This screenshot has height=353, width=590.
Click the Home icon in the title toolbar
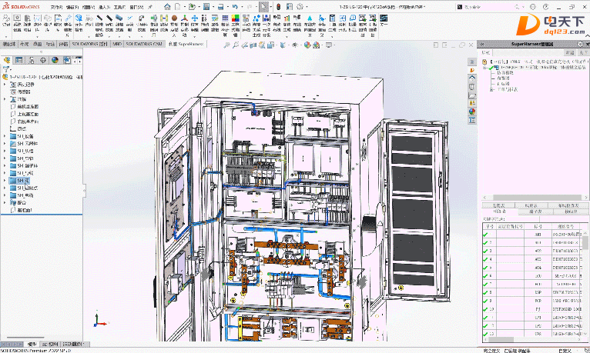coord(167,7)
